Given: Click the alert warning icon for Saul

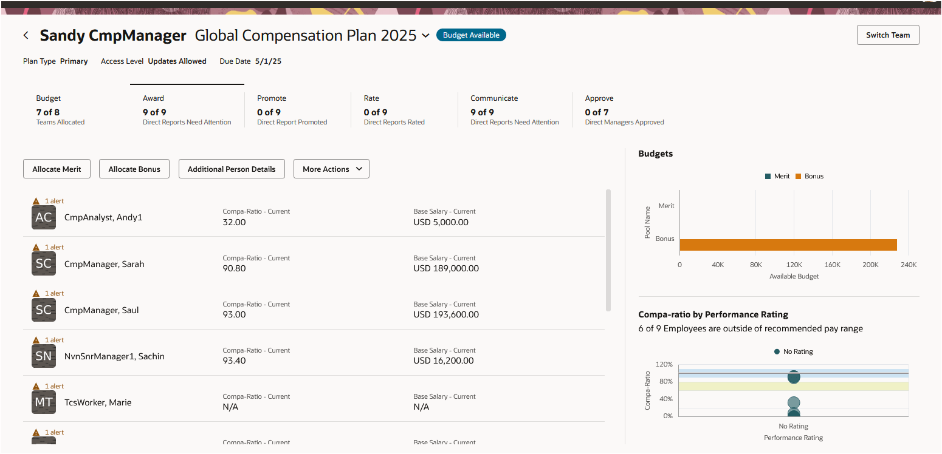Looking at the screenshot, I should (36, 293).
